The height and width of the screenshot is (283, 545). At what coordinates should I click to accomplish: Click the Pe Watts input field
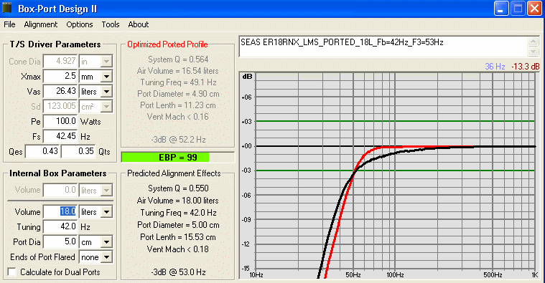click(61, 121)
